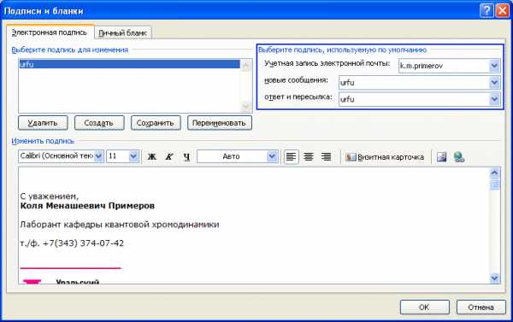The image size is (513, 322).
Task: Select urfu in signature list
Action: (129, 64)
